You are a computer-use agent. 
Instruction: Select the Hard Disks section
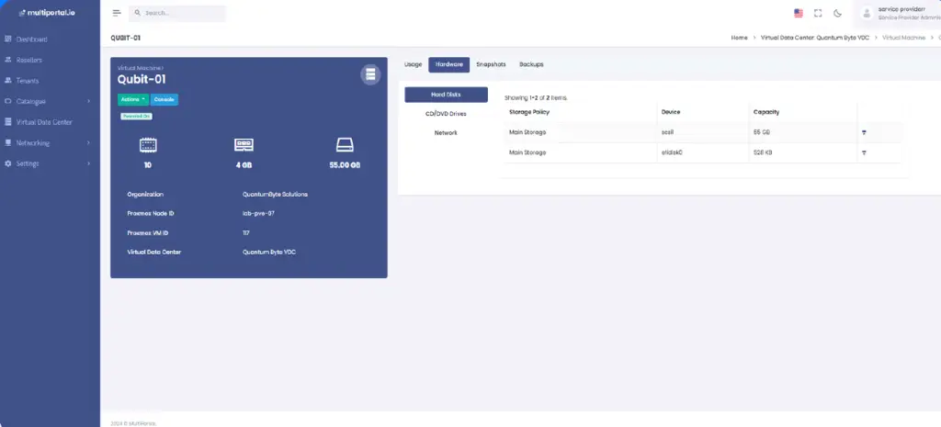pos(446,95)
